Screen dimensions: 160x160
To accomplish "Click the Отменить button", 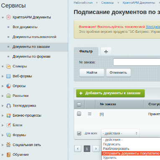I will [x=119, y=72].
